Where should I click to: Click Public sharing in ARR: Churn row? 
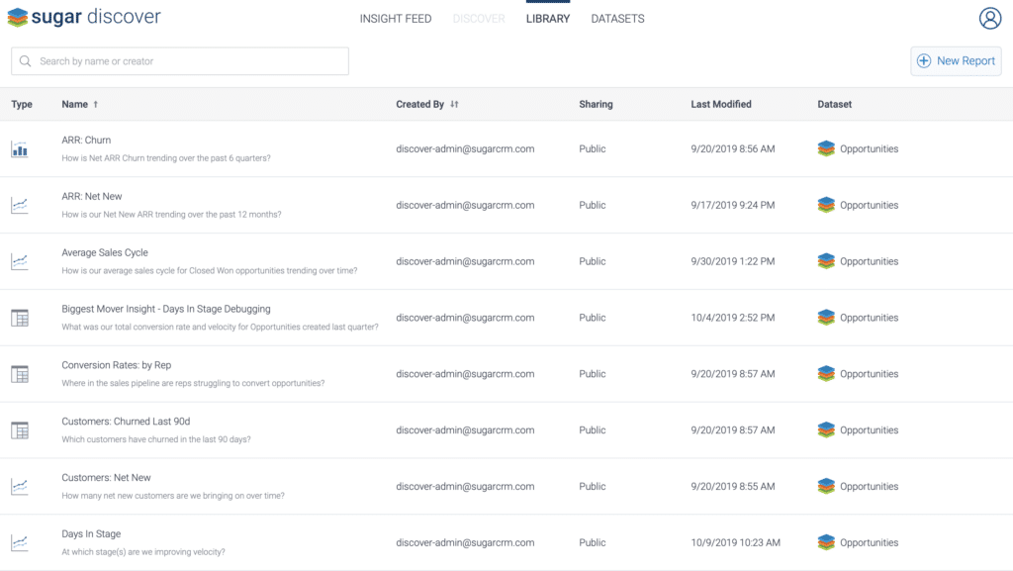click(593, 148)
